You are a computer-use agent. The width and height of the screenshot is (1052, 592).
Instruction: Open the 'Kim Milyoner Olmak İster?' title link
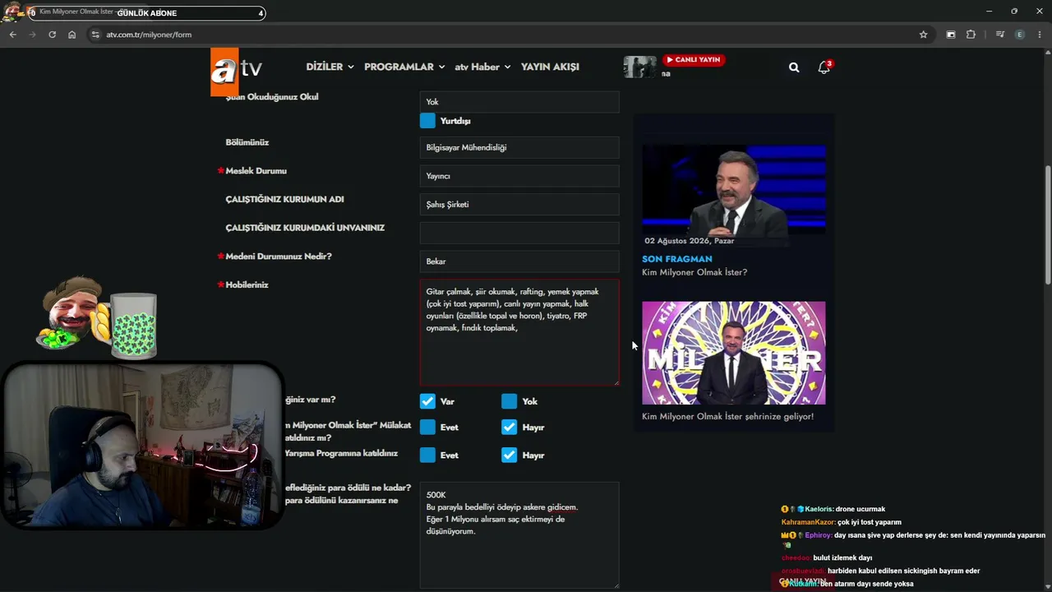coord(694,272)
